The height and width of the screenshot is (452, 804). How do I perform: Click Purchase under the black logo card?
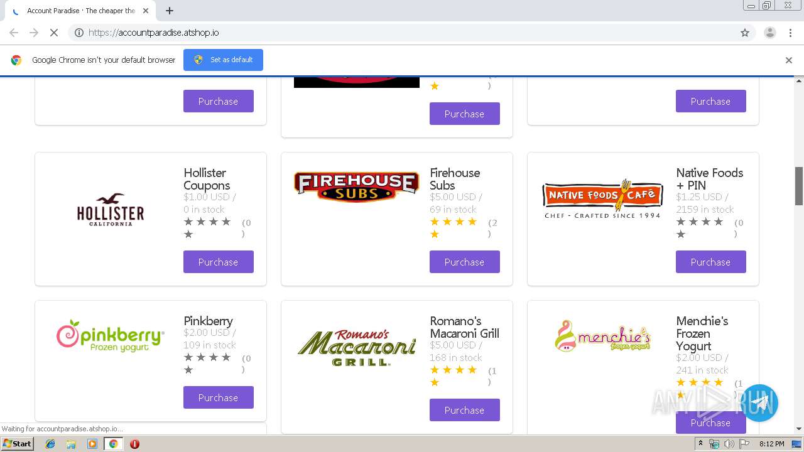point(464,114)
